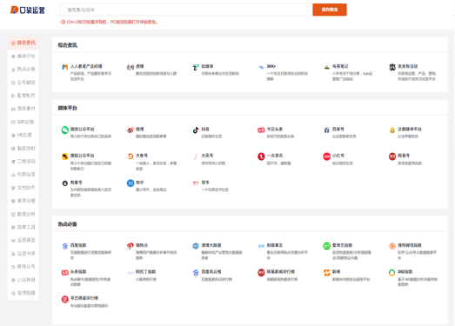The image size is (455, 326).
Task: Select 小众神器 in the sidebar
Action: (x=23, y=280)
